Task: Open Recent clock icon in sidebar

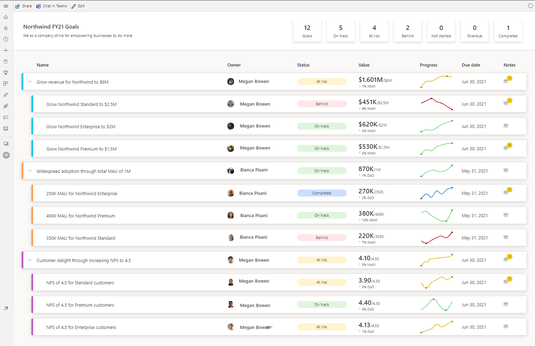Action: point(6,39)
